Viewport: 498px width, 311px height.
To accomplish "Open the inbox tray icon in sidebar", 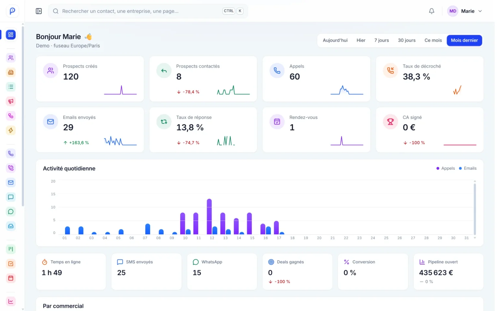I will (x=11, y=226).
